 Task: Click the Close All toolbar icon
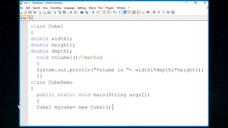click(x=44, y=12)
